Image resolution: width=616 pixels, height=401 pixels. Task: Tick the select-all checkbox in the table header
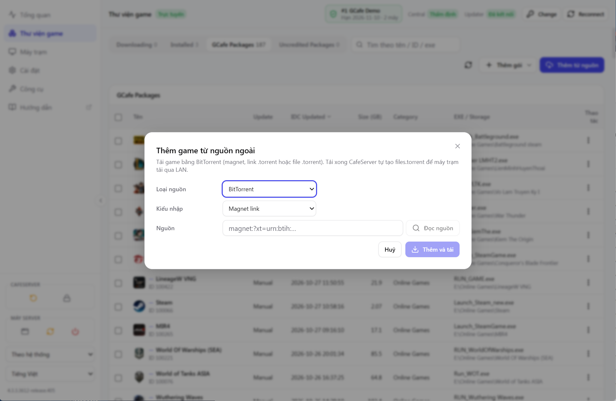click(118, 117)
